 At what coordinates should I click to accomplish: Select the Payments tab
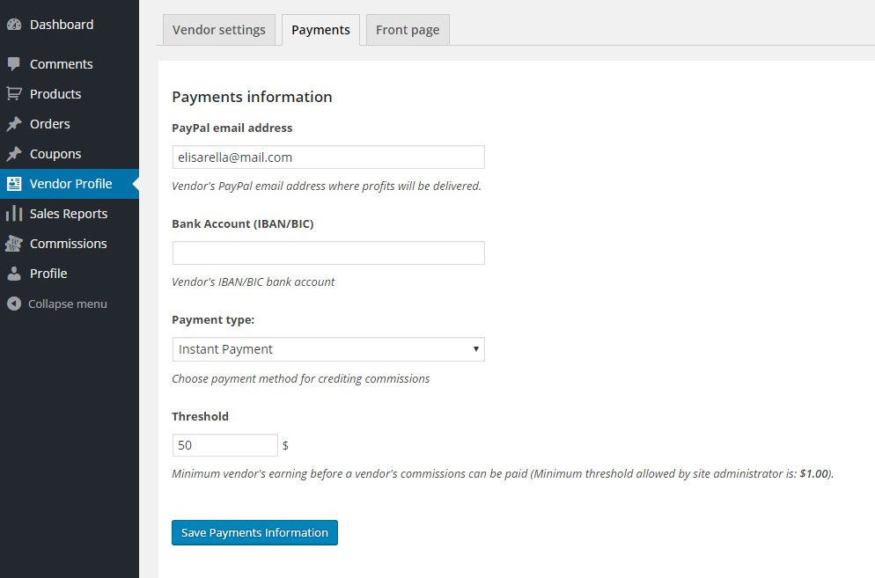click(320, 30)
